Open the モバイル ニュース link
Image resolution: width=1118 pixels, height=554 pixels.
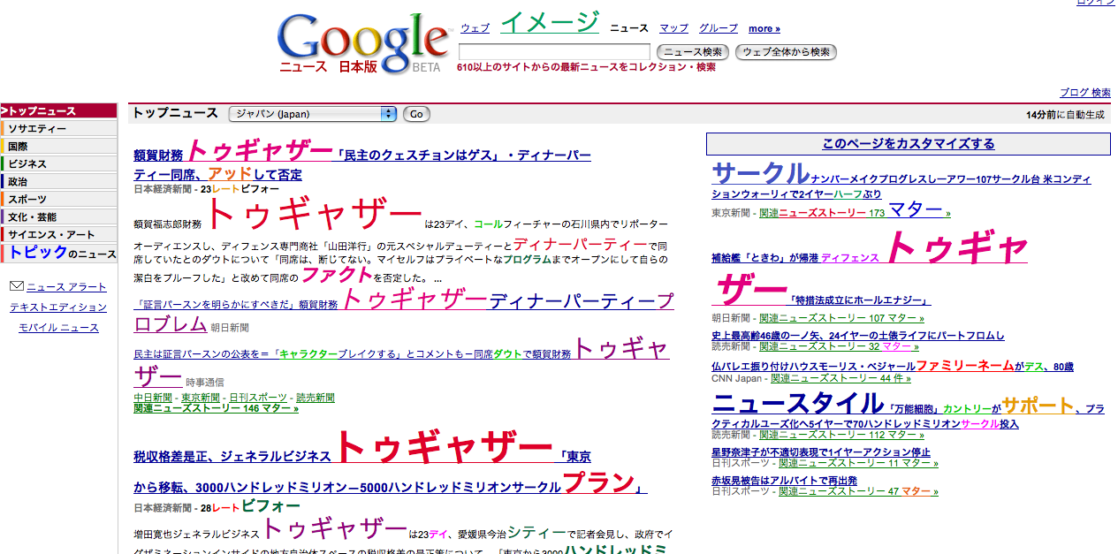(58, 328)
